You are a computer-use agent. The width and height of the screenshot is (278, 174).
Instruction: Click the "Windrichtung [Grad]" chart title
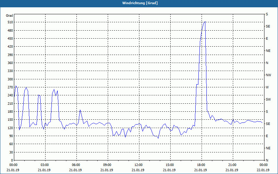click(140, 3)
